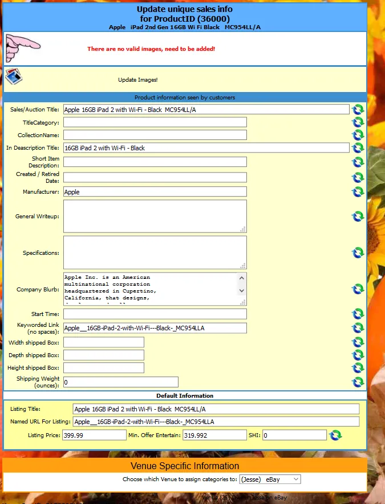
Task: Click the Keyworded Link input field
Action: tap(155, 328)
